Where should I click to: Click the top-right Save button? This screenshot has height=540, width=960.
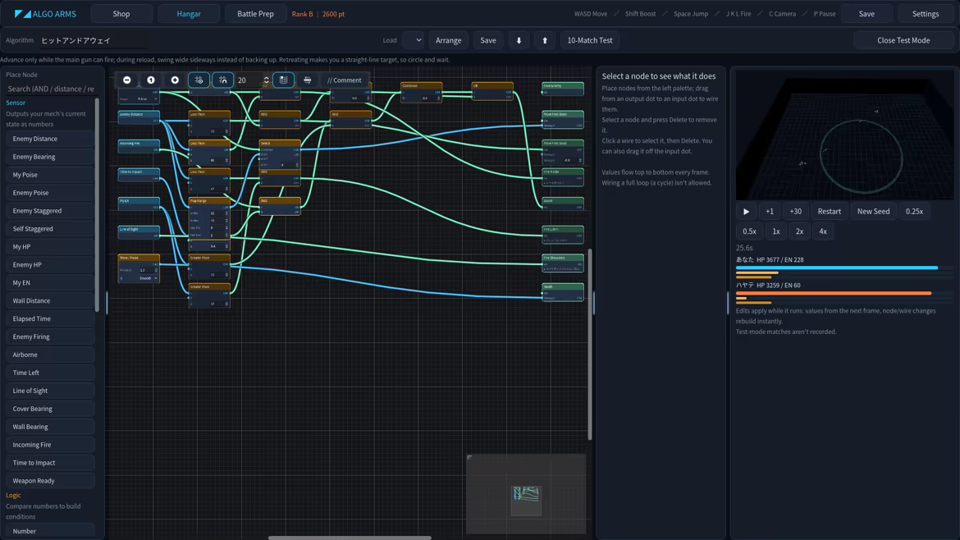(866, 13)
